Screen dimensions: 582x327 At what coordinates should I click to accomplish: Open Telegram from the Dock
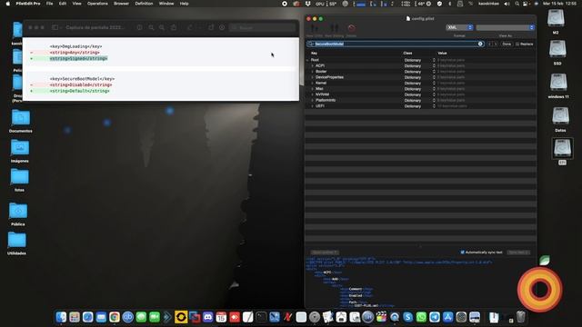[435, 317]
